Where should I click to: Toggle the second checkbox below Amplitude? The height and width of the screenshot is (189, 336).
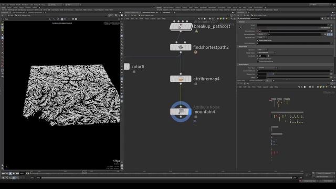(x=258, y=61)
